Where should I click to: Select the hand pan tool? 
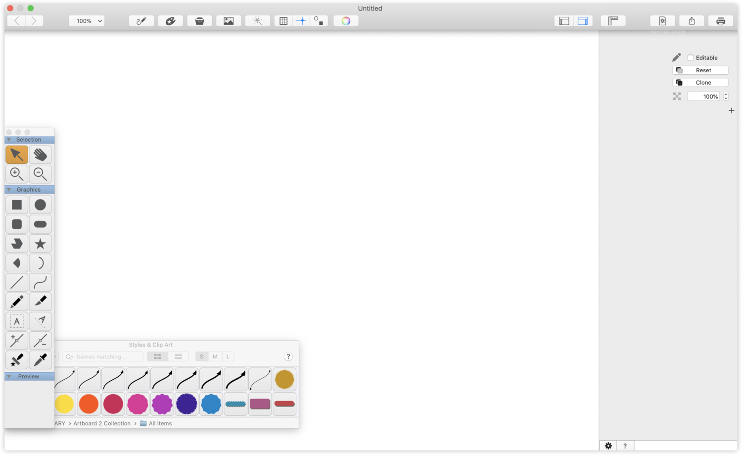point(40,154)
